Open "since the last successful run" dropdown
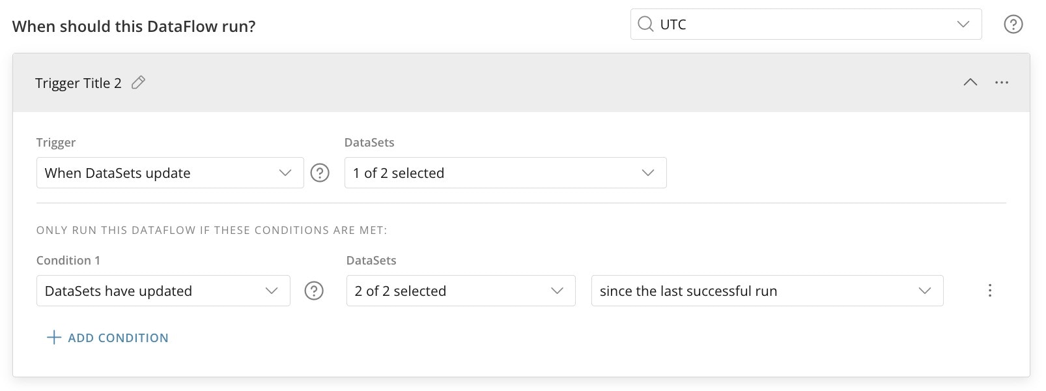1046x391 pixels. click(767, 291)
